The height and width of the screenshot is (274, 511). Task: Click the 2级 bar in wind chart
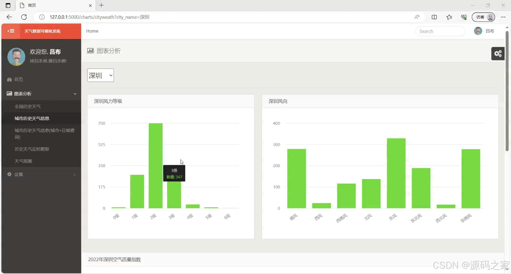155,165
